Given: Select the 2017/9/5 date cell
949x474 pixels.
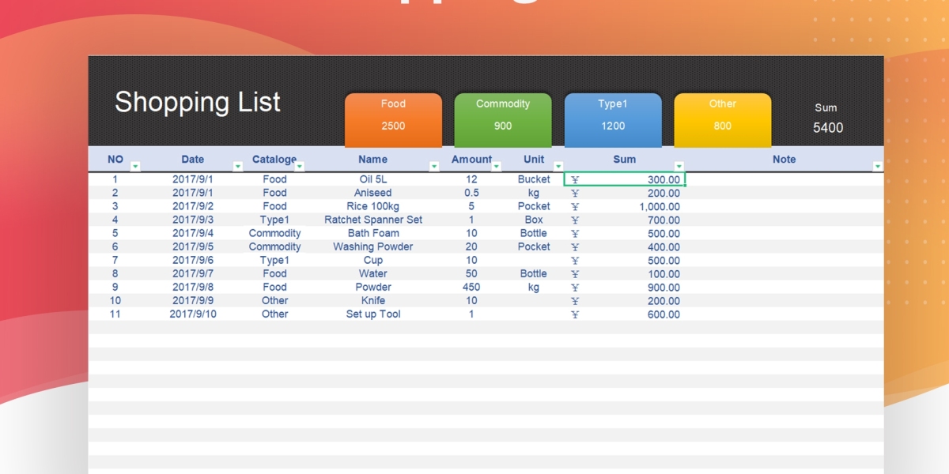Looking at the screenshot, I should click(193, 246).
